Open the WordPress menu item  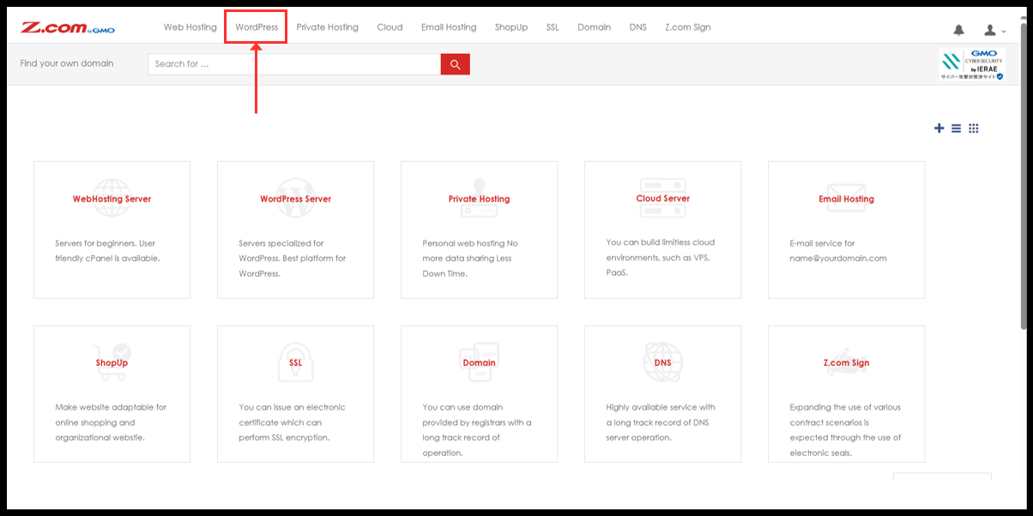coord(257,27)
